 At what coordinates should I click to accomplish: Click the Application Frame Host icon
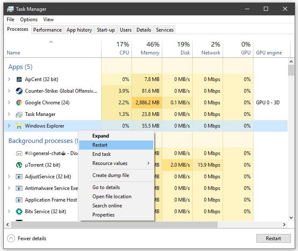pos(19,200)
